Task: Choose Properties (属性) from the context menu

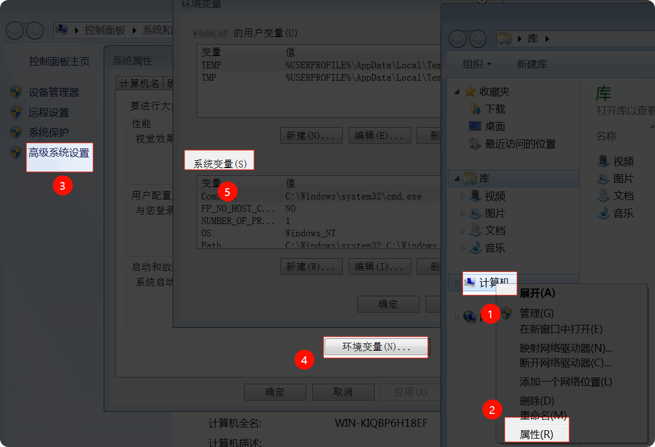Action: [x=536, y=434]
